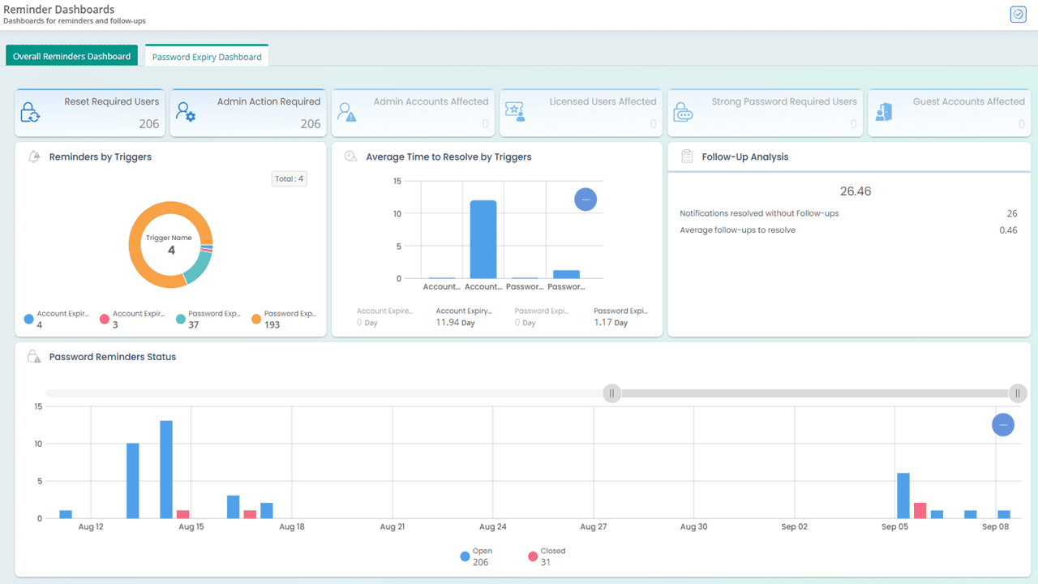Click the checklist icon at top right
The height and width of the screenshot is (584, 1038).
(1018, 15)
